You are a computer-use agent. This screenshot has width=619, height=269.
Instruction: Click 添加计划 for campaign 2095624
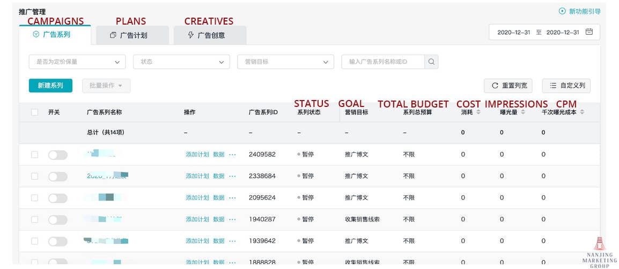197,198
